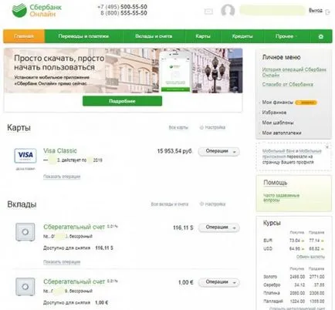
Task: Click the Visa card icon
Action: tap(25, 156)
